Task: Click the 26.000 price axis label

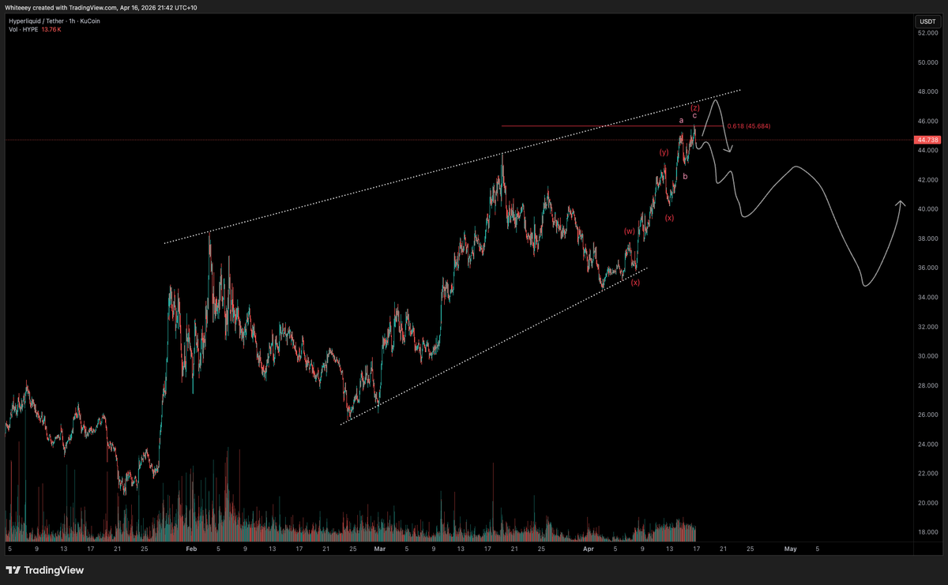Action: [927, 414]
